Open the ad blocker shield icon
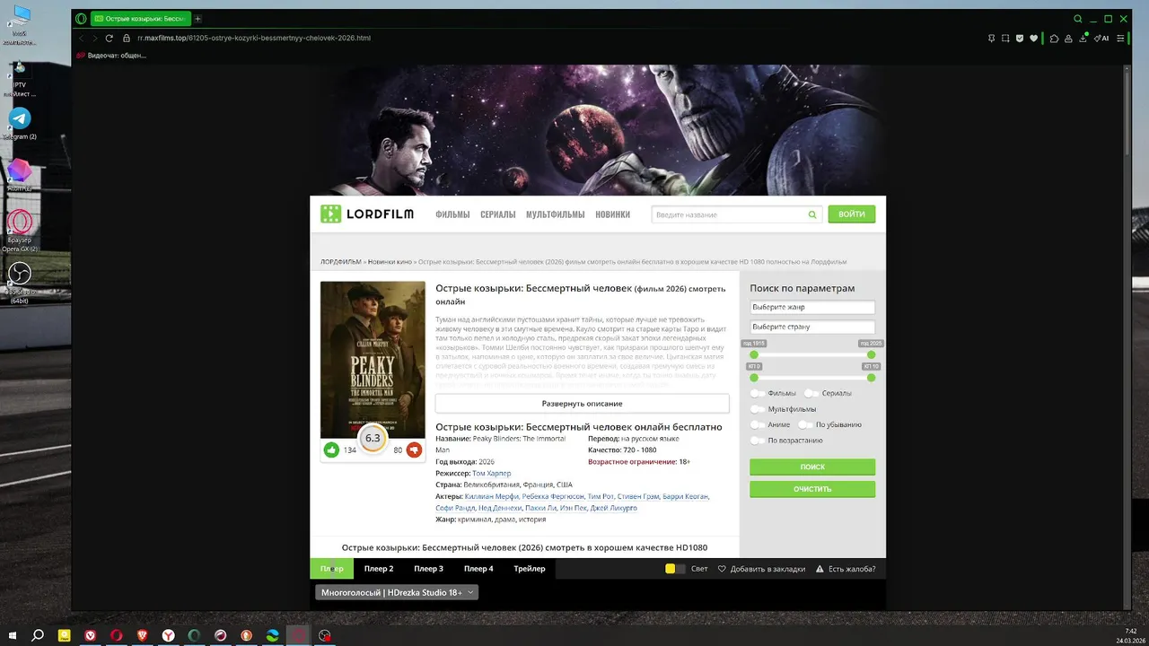 (1021, 39)
